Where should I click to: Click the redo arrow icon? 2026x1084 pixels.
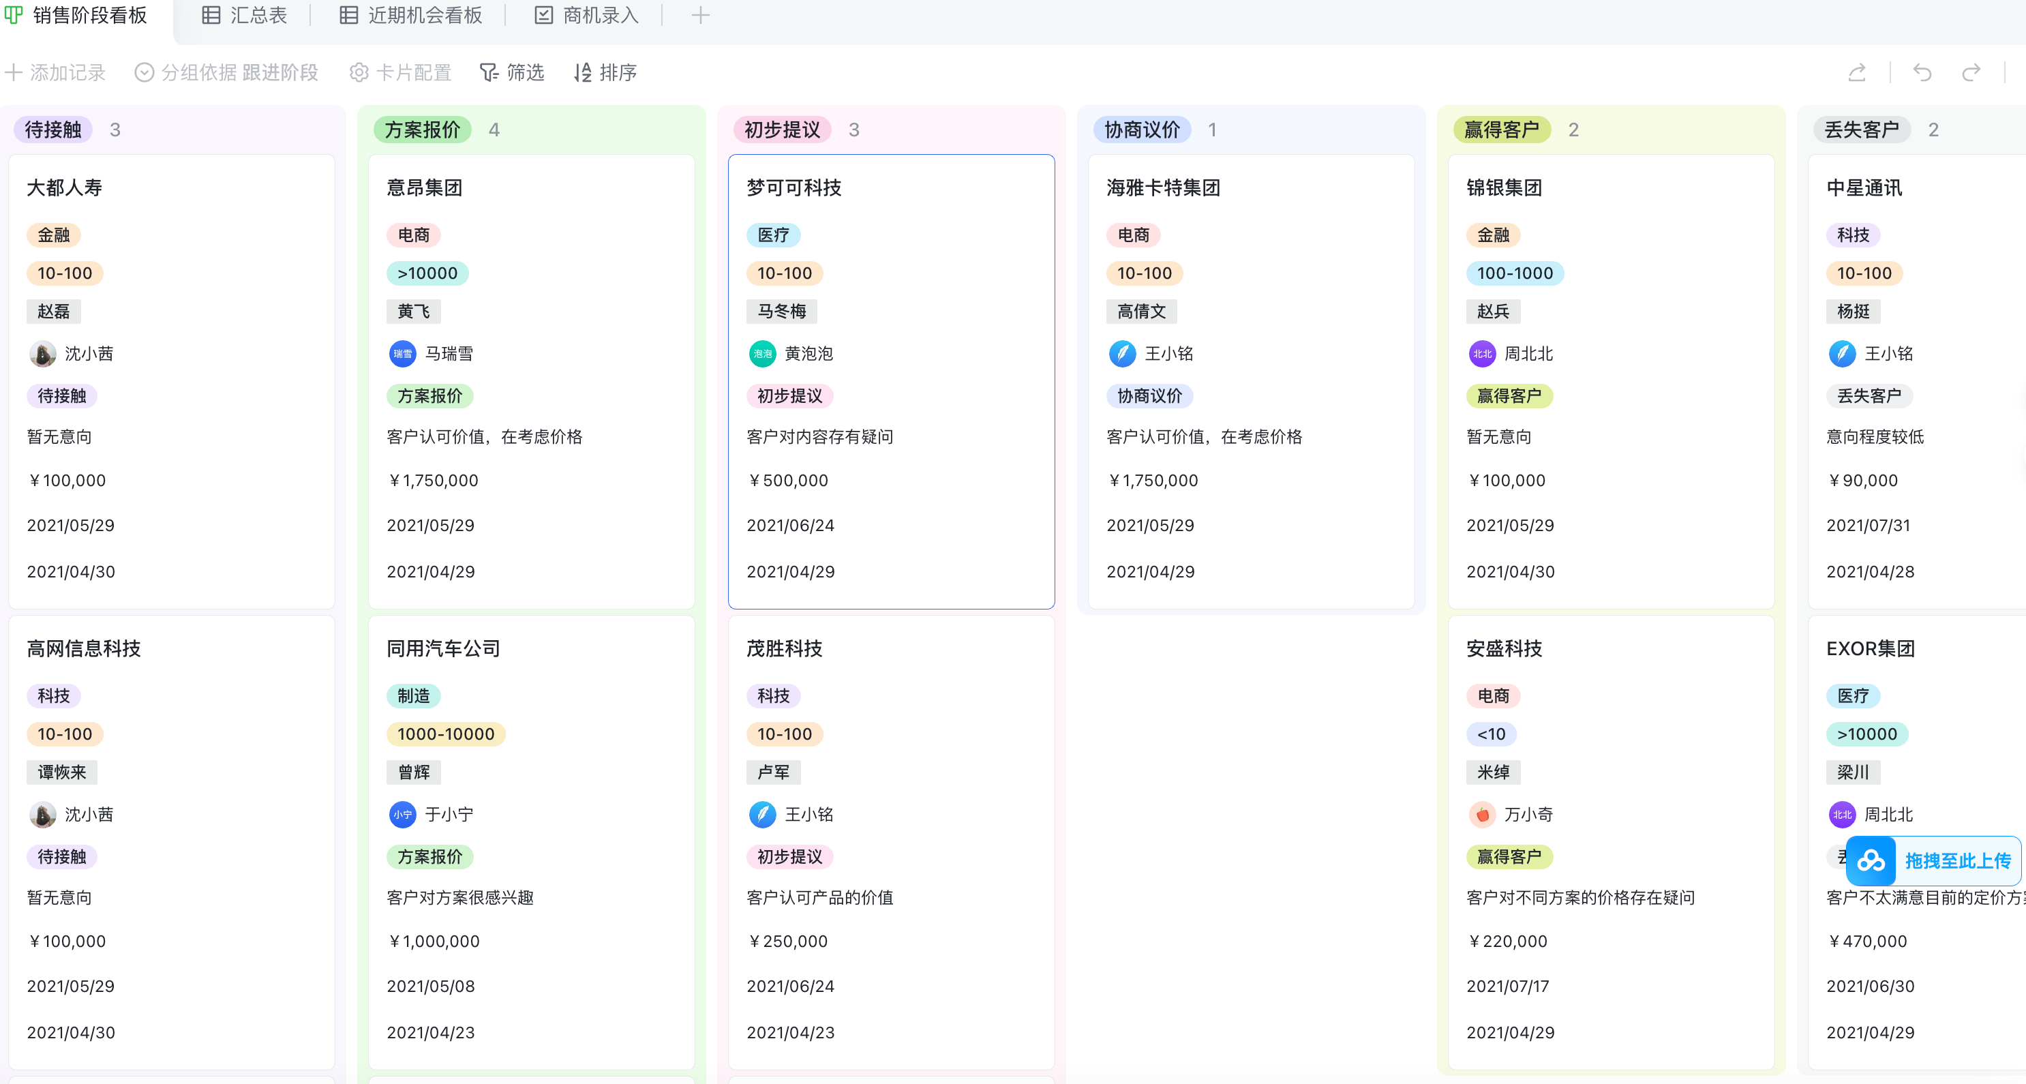1971,73
